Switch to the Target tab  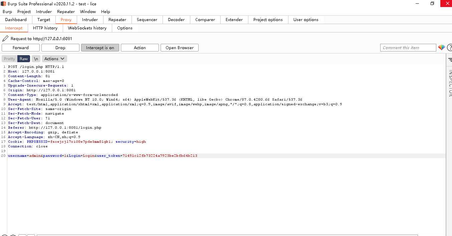point(44,20)
